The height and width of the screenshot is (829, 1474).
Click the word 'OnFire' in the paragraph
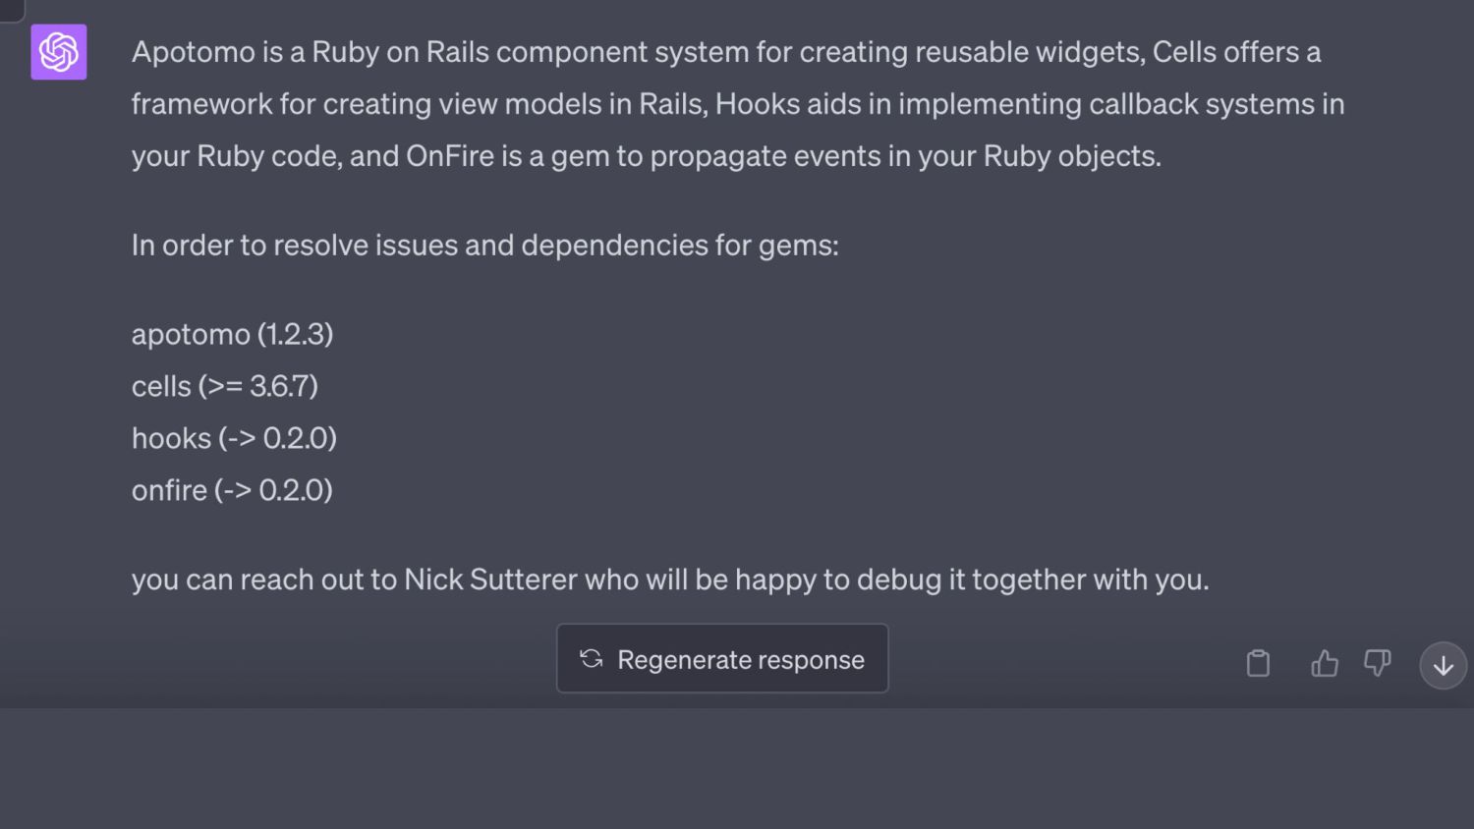point(450,156)
